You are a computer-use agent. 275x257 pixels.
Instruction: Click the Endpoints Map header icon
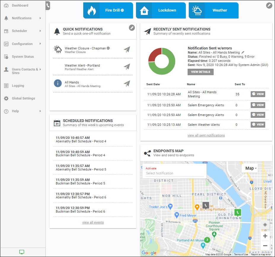coord(147,153)
